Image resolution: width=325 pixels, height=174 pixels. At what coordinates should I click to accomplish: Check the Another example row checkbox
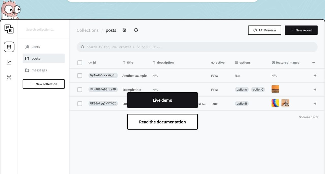click(x=80, y=76)
